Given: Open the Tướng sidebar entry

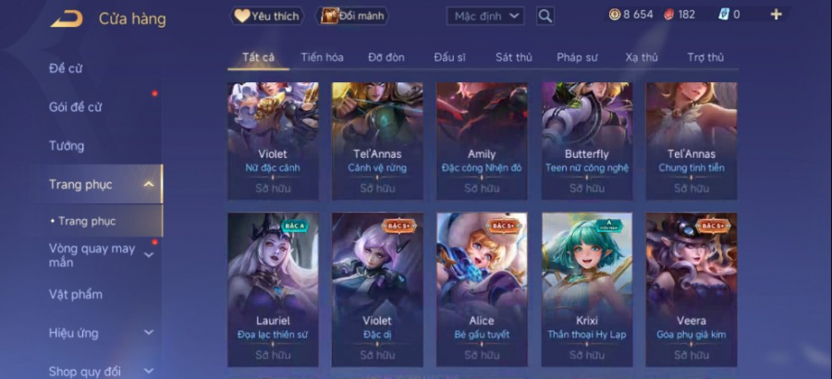Looking at the screenshot, I should coord(67,145).
